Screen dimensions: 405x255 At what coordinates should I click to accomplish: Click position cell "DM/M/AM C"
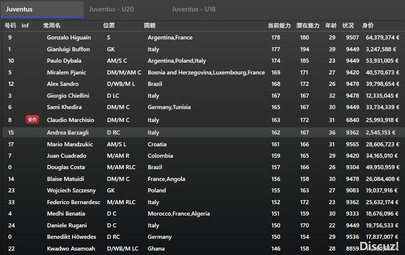pyautogui.click(x=124, y=72)
